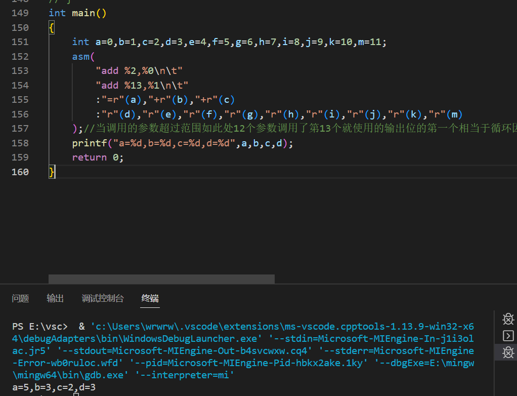Click the "k=10" initializer on line 151

pos(340,42)
